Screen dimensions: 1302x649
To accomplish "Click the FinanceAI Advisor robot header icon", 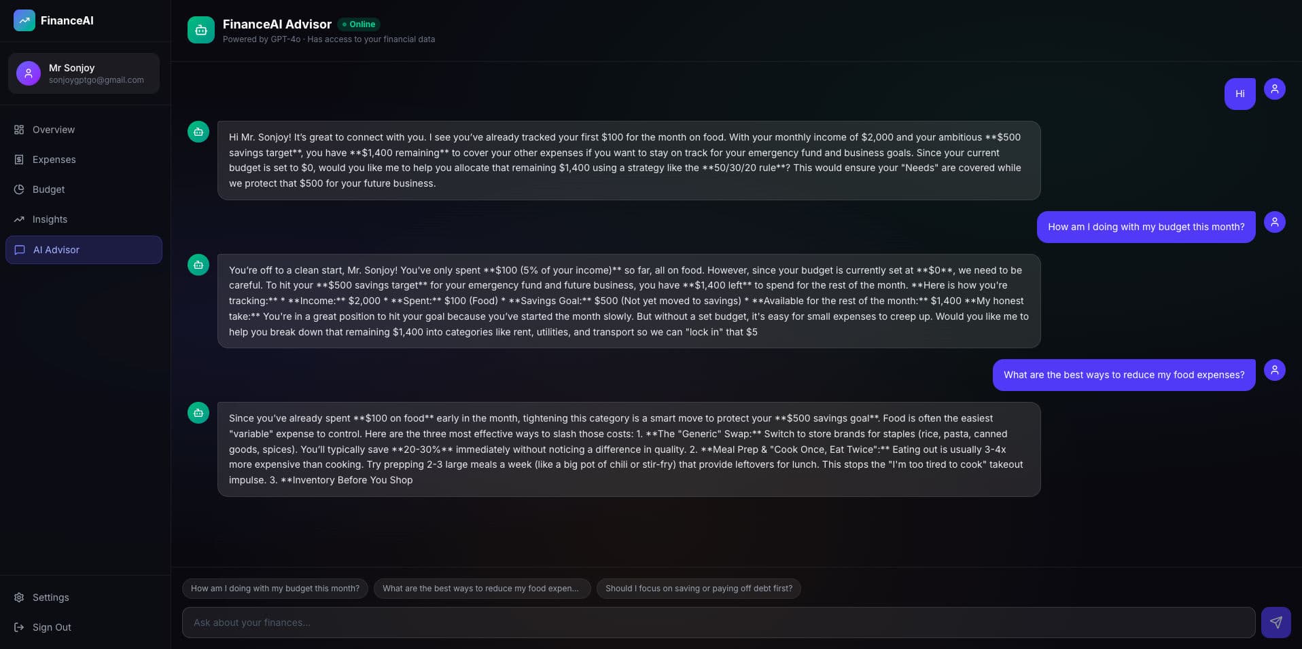I will 201,30.
